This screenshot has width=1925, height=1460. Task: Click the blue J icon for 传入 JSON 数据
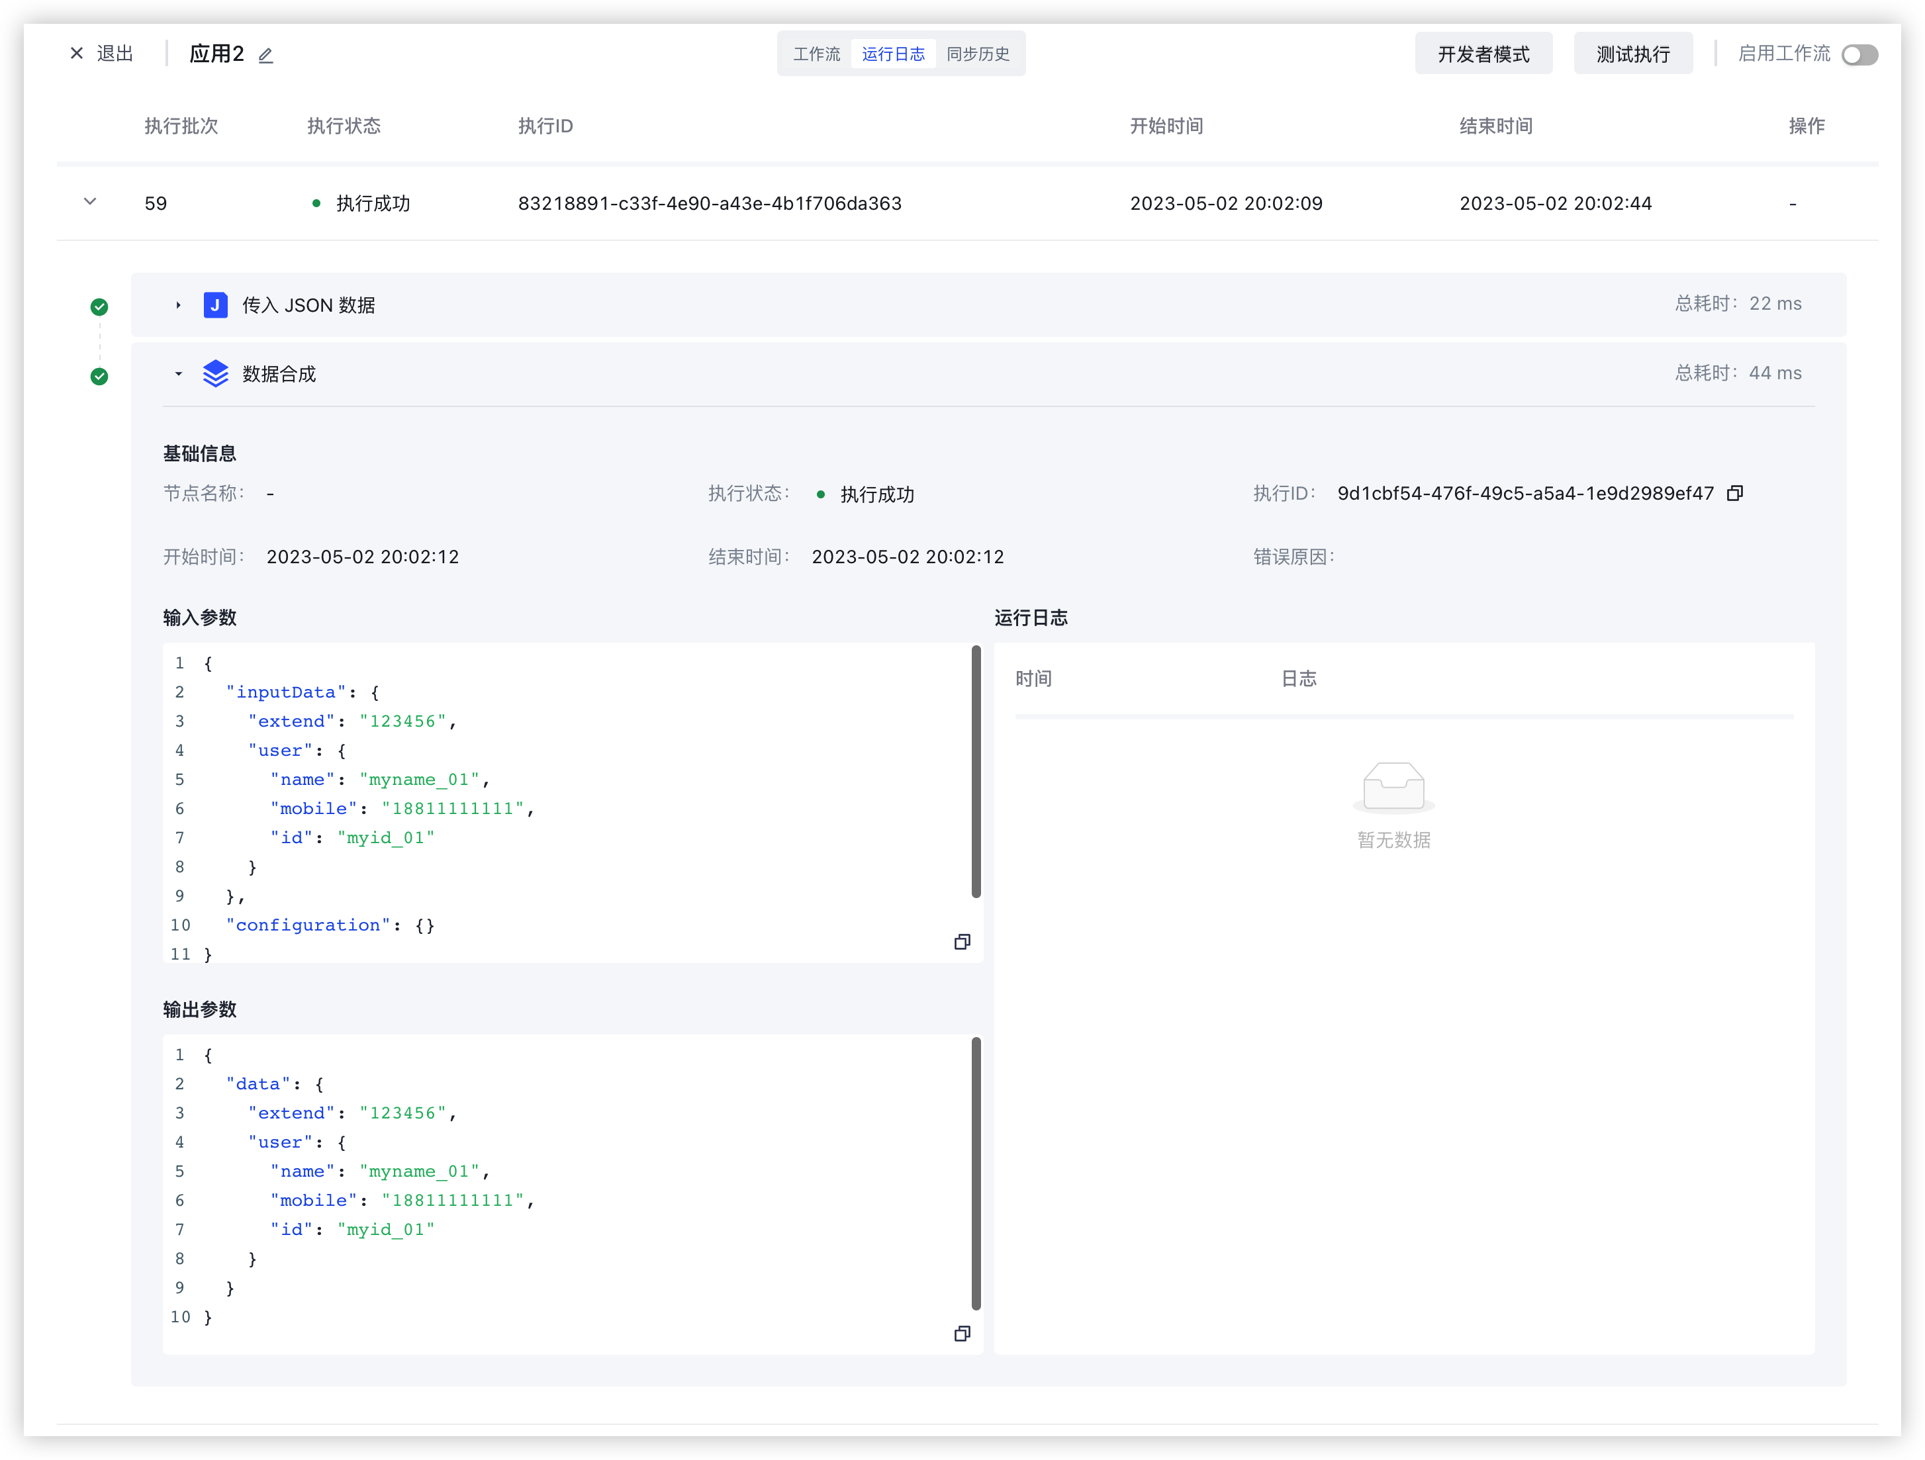(x=215, y=305)
